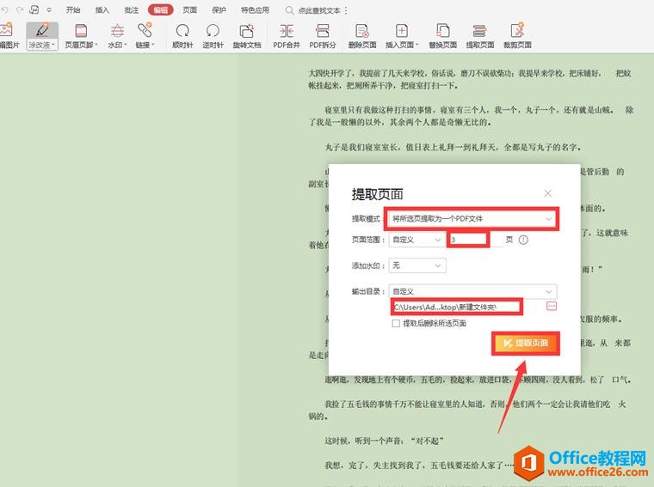Switch to the 保护 tab
The image size is (654, 487).
click(x=219, y=10)
